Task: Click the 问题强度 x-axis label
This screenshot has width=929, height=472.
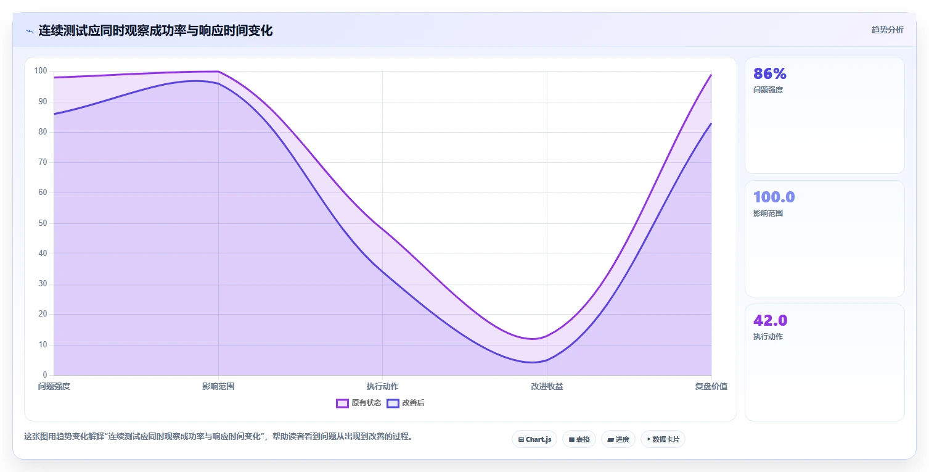Action: pos(54,386)
